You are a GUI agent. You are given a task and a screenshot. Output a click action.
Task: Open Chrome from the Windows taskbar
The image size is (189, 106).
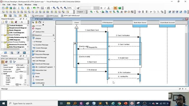coord(119,103)
